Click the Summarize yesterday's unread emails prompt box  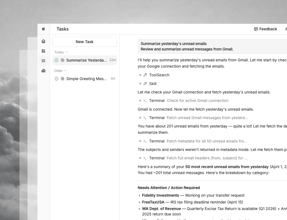tap(212, 46)
